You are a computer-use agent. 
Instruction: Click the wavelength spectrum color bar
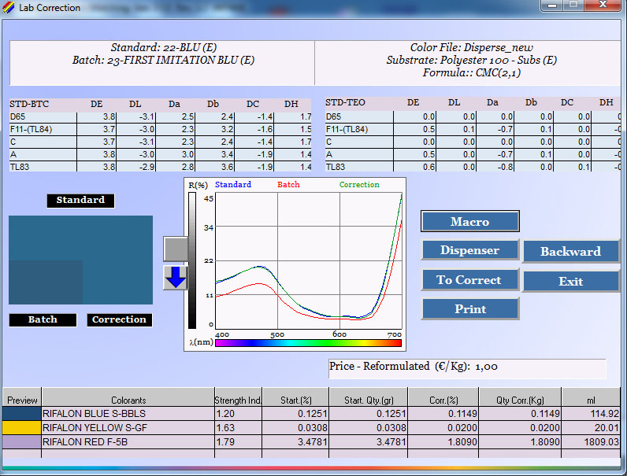pyautogui.click(x=308, y=343)
